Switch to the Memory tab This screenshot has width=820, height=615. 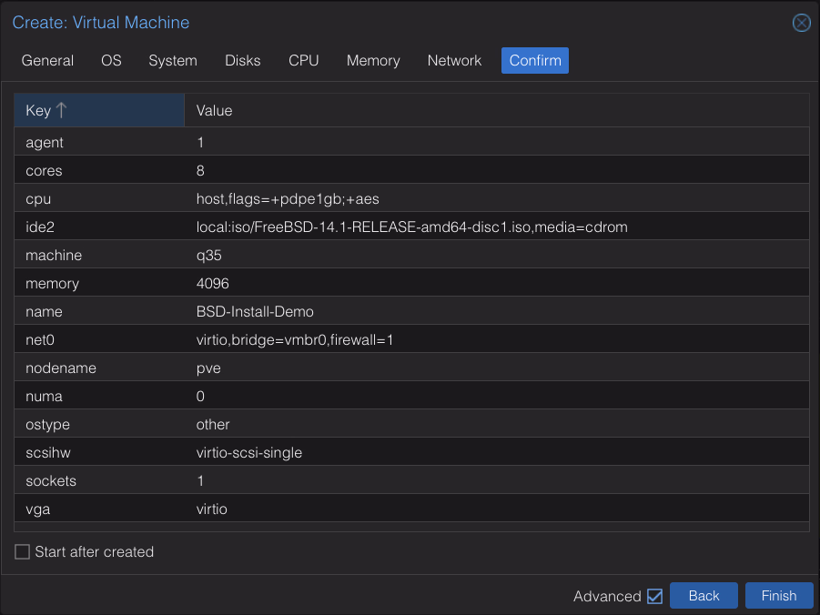pyautogui.click(x=373, y=61)
